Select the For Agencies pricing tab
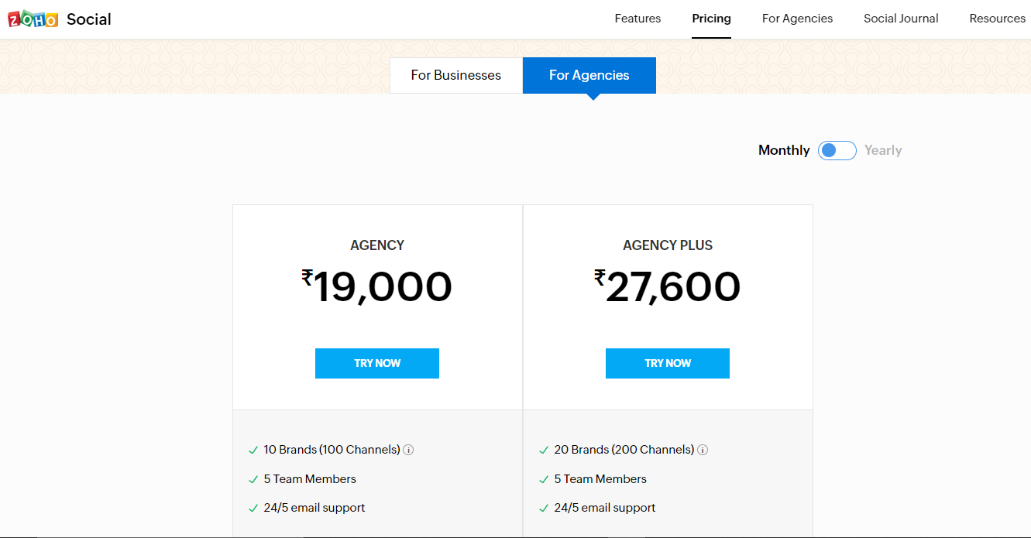Screen dimensions: 1031x538 coord(589,75)
